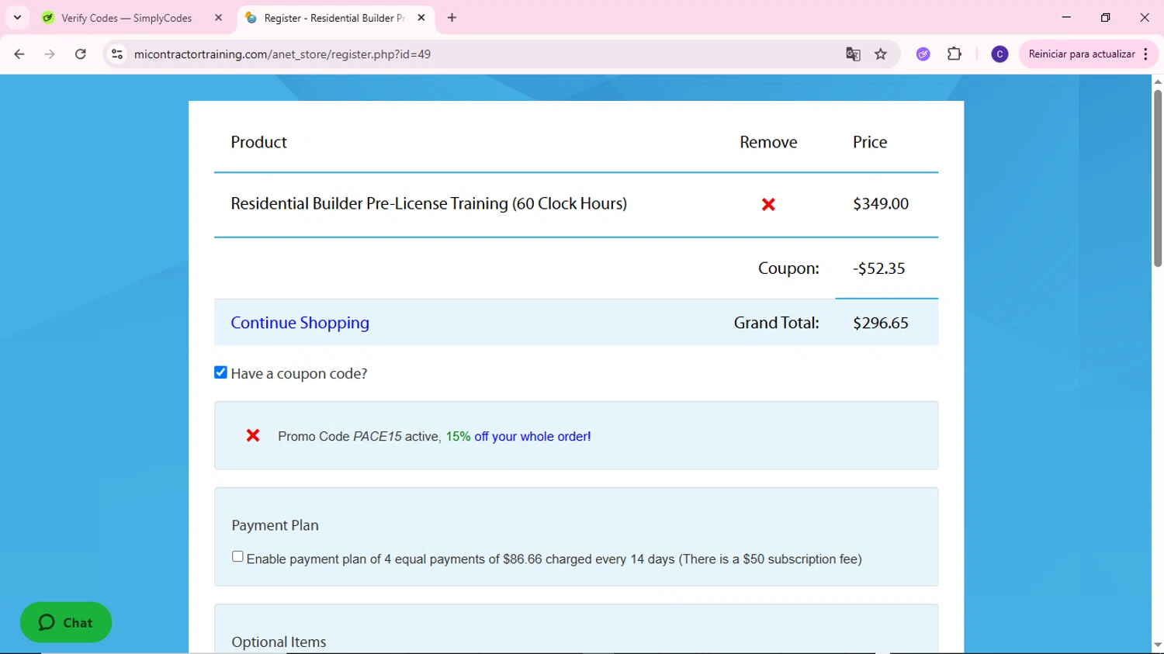Open the translate page icon

point(853,54)
